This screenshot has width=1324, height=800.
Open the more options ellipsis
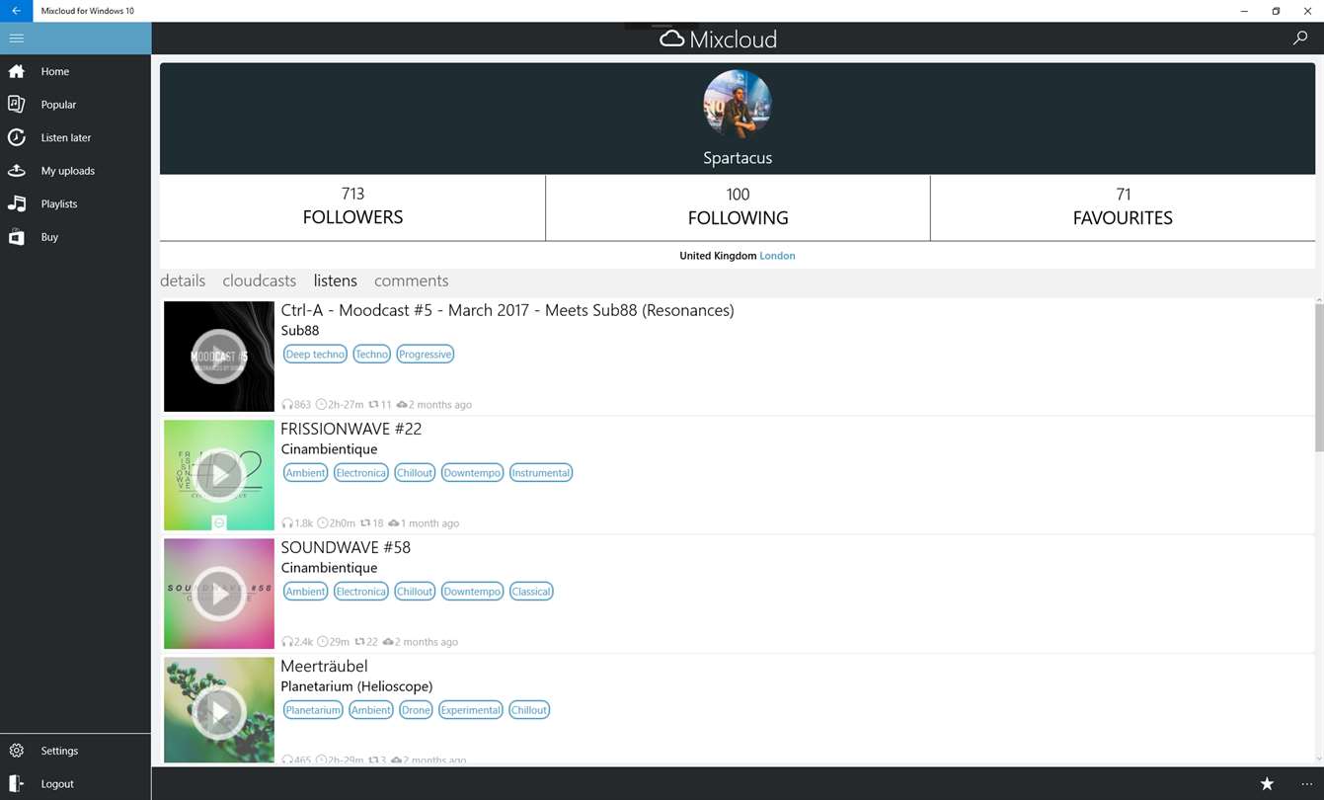[1307, 783]
